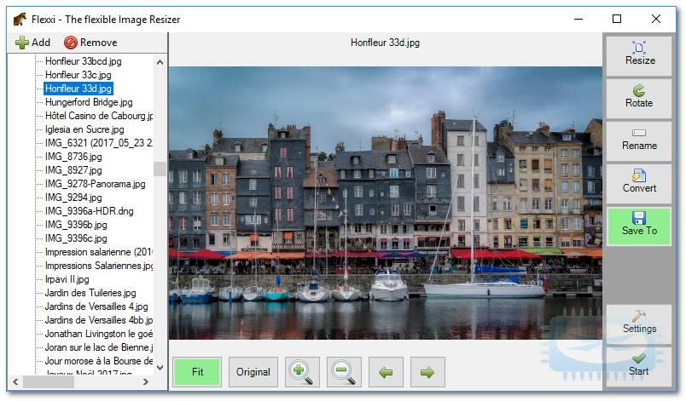Select Honfleur 33c.jpg in the file list

tap(78, 75)
